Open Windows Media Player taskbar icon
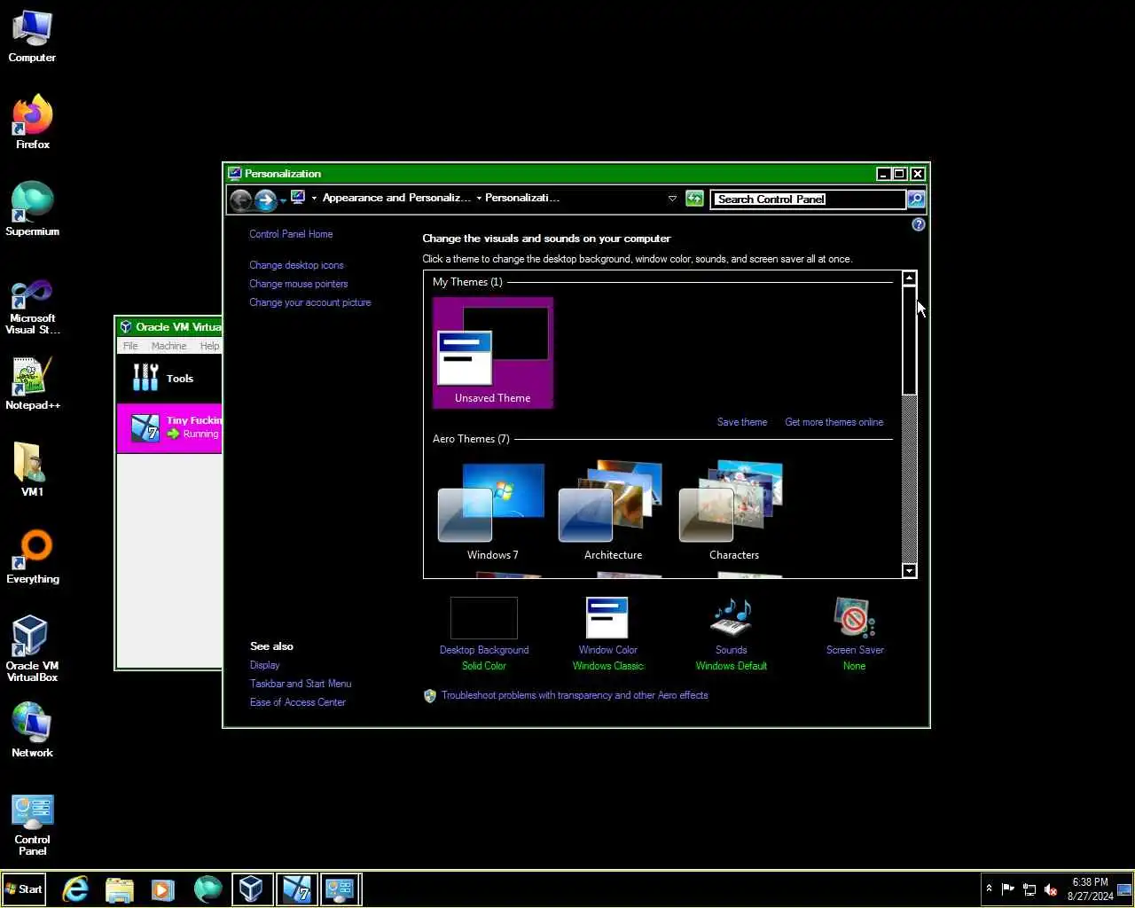Image resolution: width=1135 pixels, height=908 pixels. click(162, 889)
